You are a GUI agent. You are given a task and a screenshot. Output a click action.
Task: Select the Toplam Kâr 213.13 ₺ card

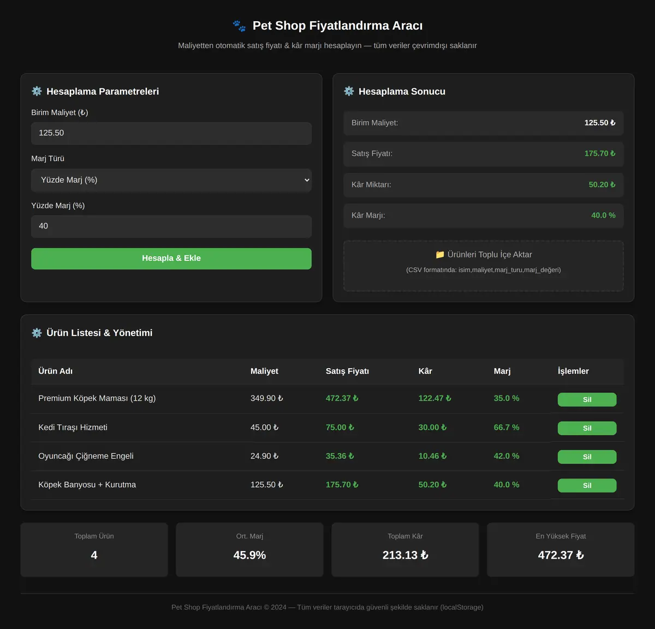coord(405,550)
